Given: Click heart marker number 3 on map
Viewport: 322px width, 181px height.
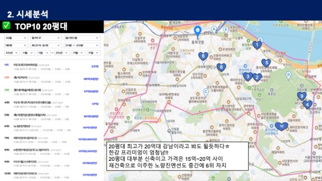Looking at the screenshot, I should point(248,76).
